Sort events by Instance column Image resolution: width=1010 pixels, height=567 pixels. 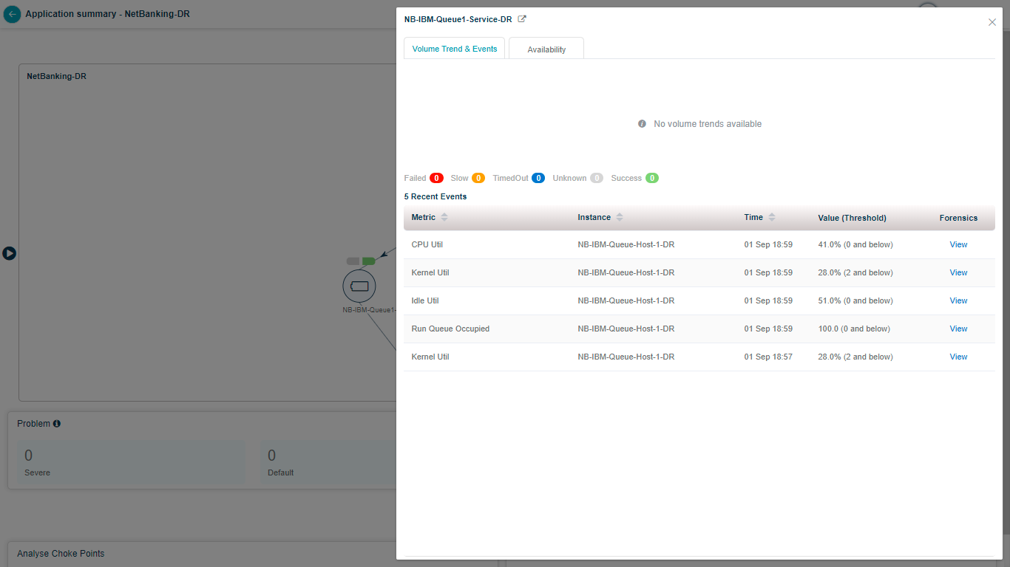click(620, 218)
